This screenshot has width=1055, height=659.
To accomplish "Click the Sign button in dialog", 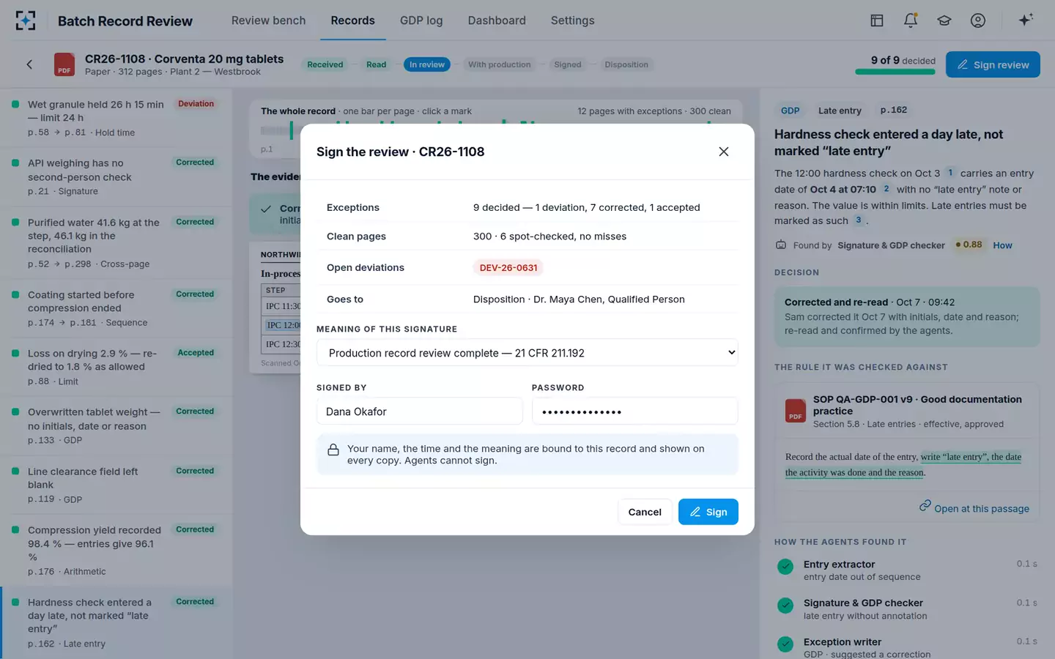I will 708,512.
